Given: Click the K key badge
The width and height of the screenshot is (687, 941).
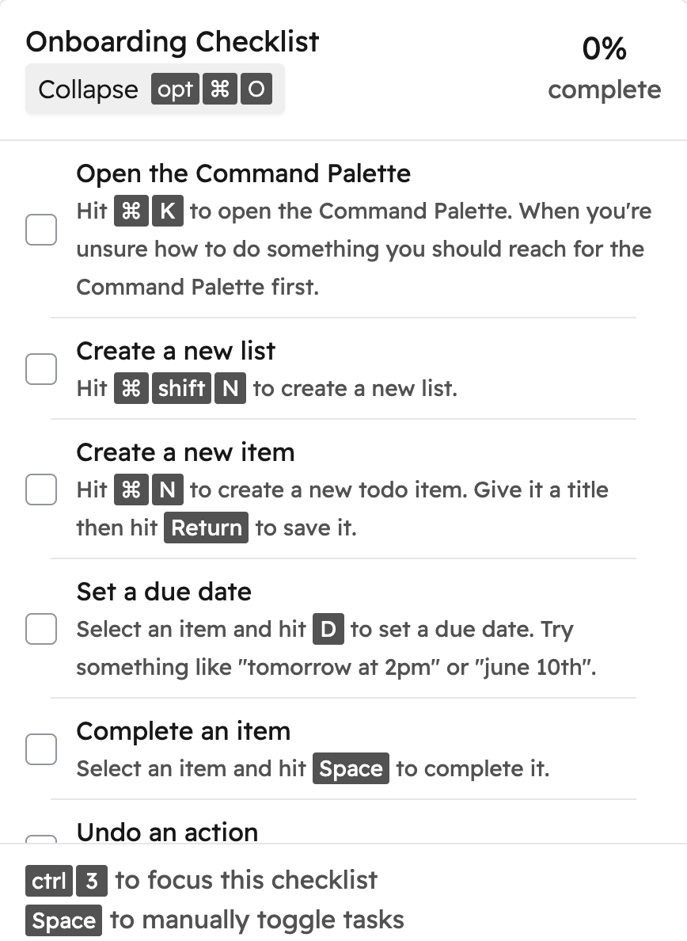Looking at the screenshot, I should pos(167,211).
